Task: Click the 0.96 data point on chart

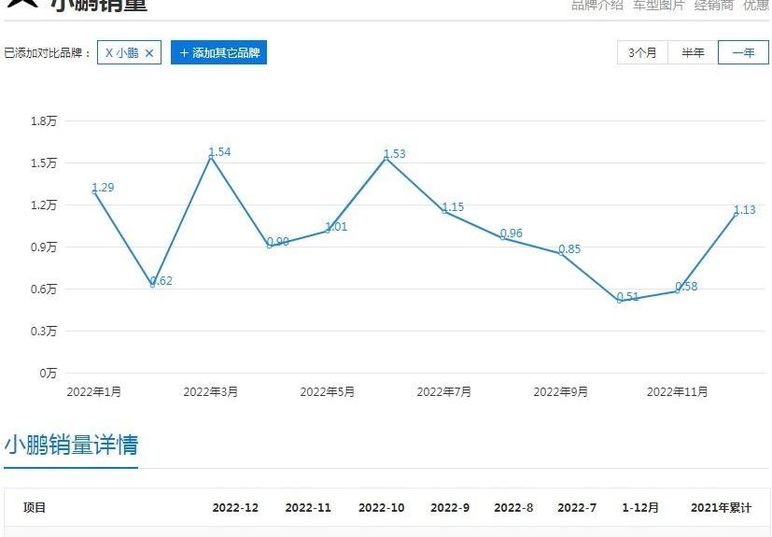Action: [x=502, y=238]
